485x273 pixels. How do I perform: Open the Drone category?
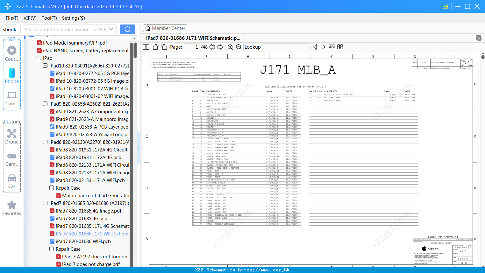12,136
